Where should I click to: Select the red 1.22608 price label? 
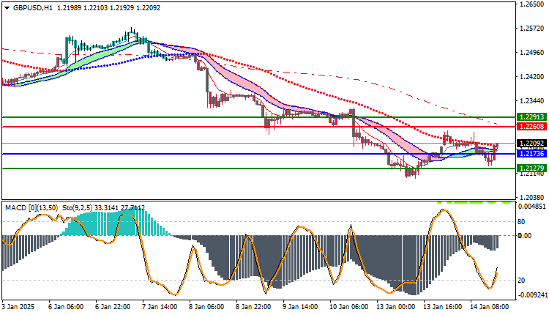tap(532, 127)
